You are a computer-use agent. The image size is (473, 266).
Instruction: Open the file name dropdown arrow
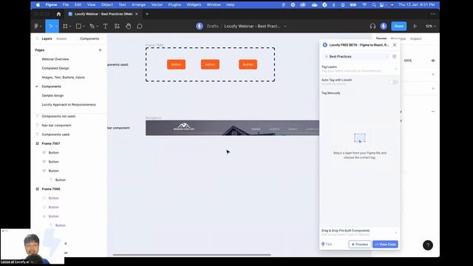285,27
